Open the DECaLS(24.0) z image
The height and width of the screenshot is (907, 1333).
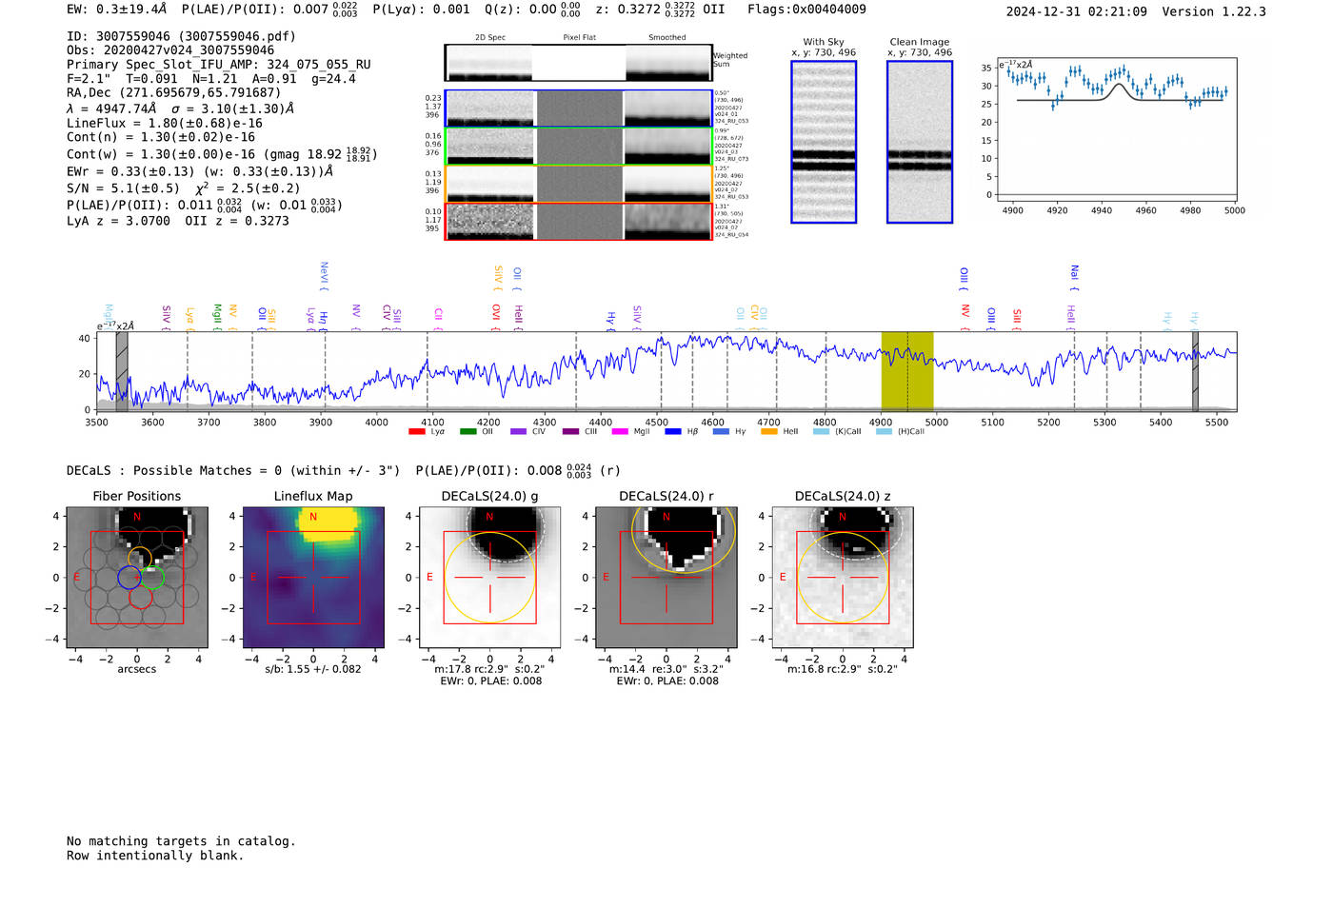pyautogui.click(x=843, y=577)
